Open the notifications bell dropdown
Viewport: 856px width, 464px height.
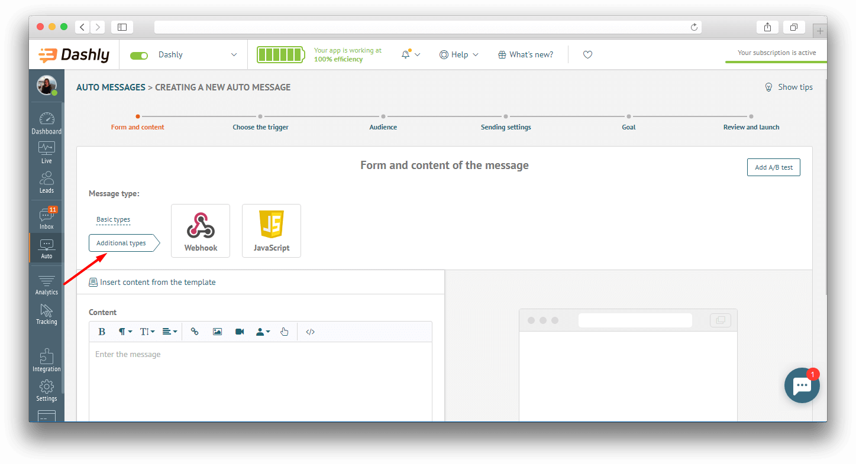point(411,54)
